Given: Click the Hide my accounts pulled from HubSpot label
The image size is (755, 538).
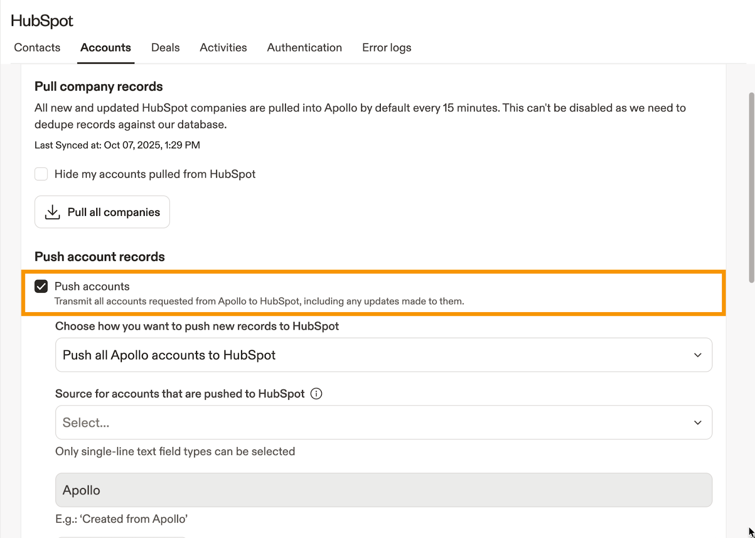Looking at the screenshot, I should coord(155,174).
